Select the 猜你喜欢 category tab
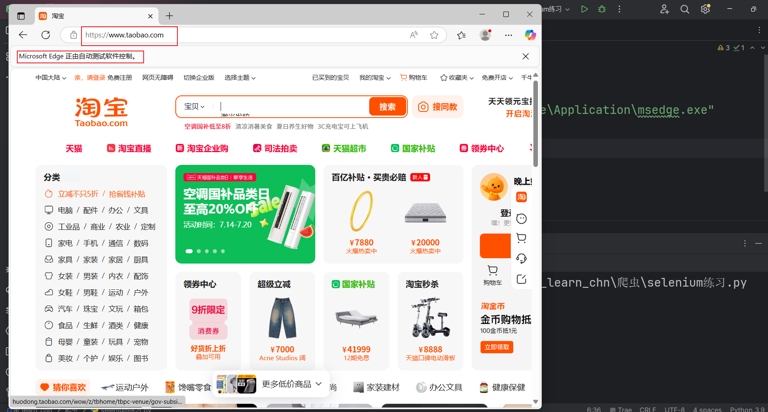768x412 pixels. pos(63,387)
